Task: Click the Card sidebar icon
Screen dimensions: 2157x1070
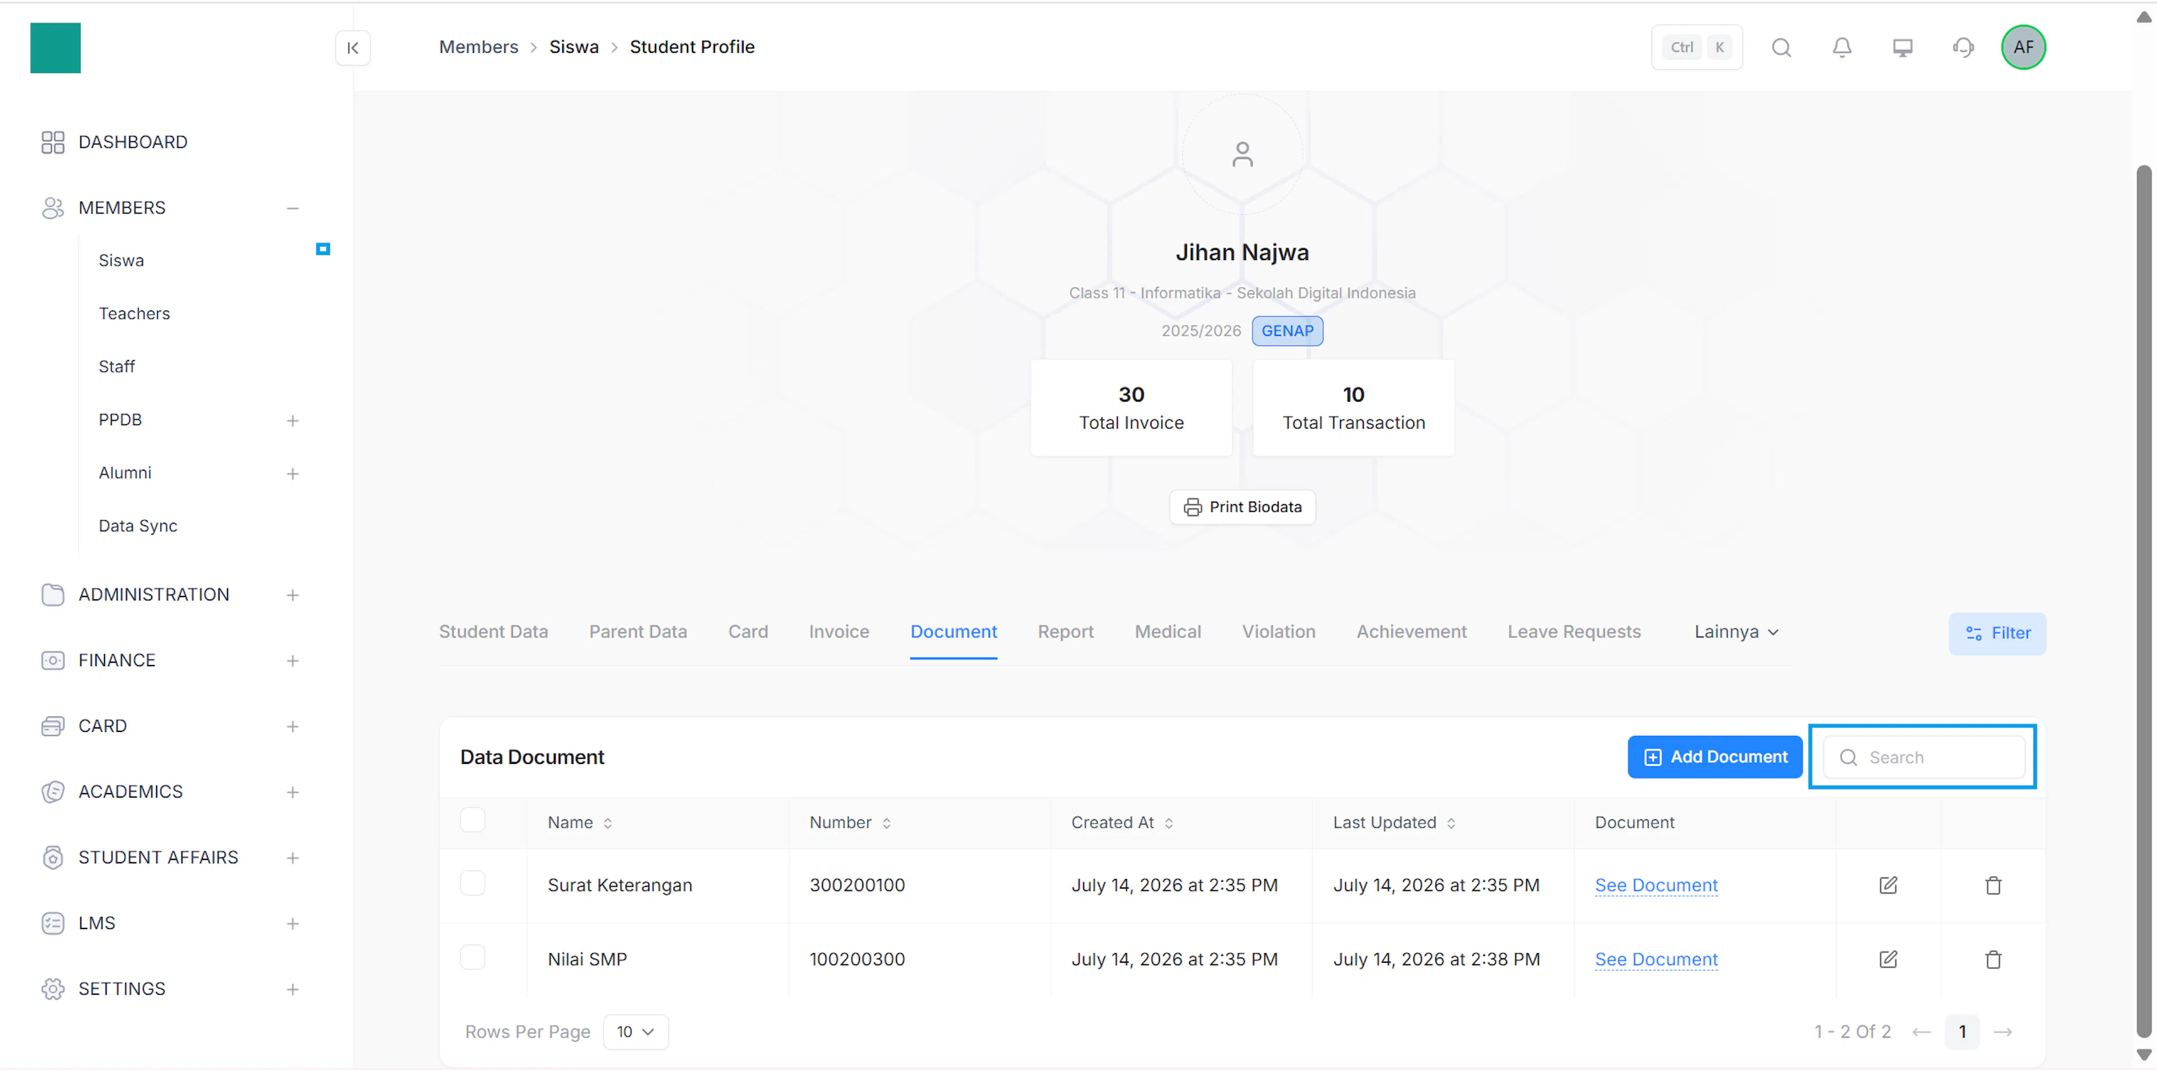Action: [53, 726]
